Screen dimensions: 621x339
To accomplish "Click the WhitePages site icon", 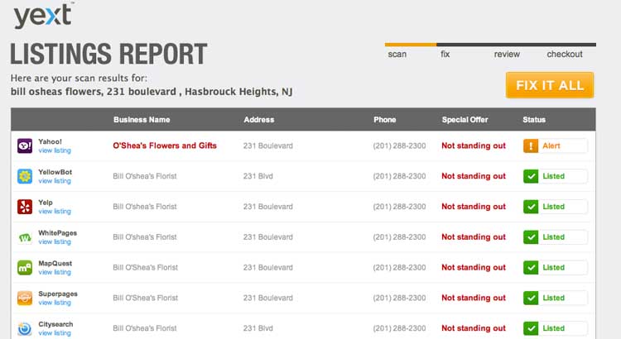I will 25,237.
